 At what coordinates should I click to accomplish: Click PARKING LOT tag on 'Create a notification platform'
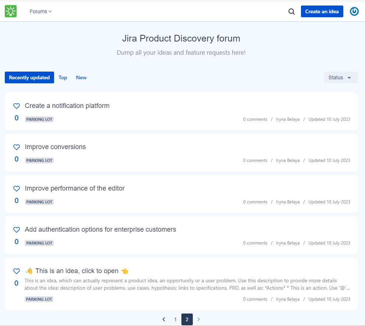point(39,119)
